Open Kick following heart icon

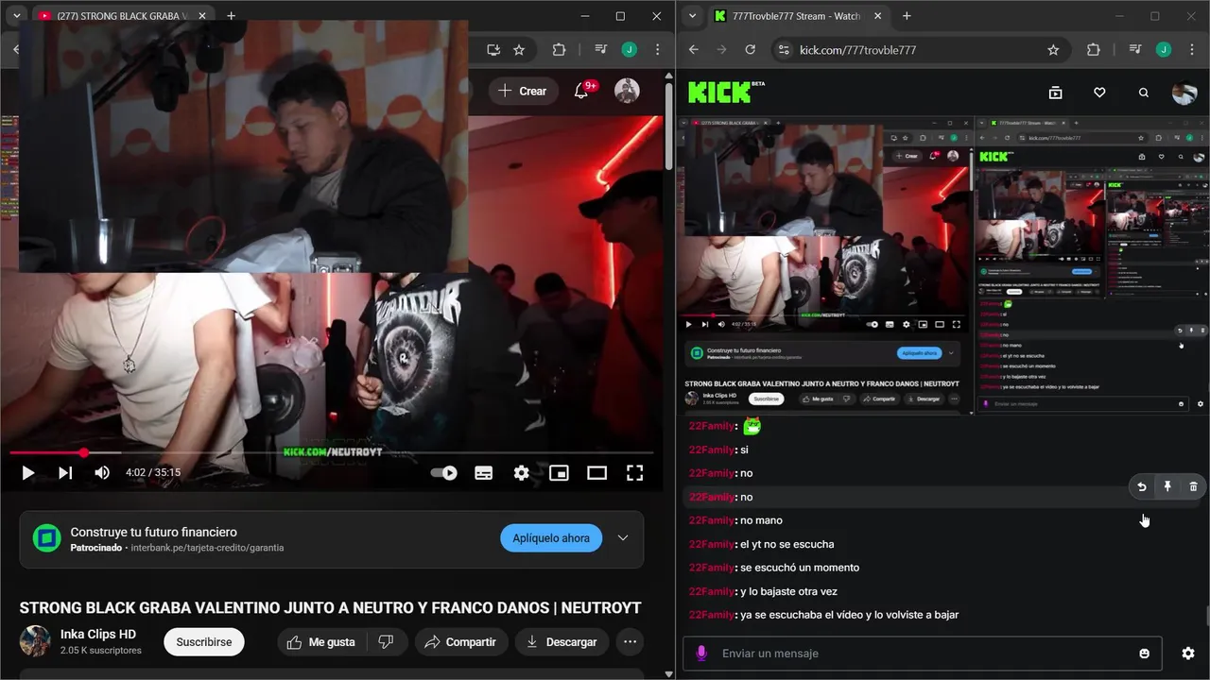[x=1099, y=93]
